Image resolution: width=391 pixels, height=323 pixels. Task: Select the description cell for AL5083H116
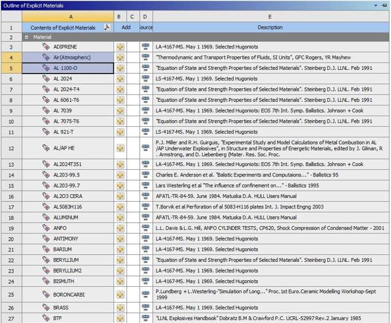pos(270,207)
